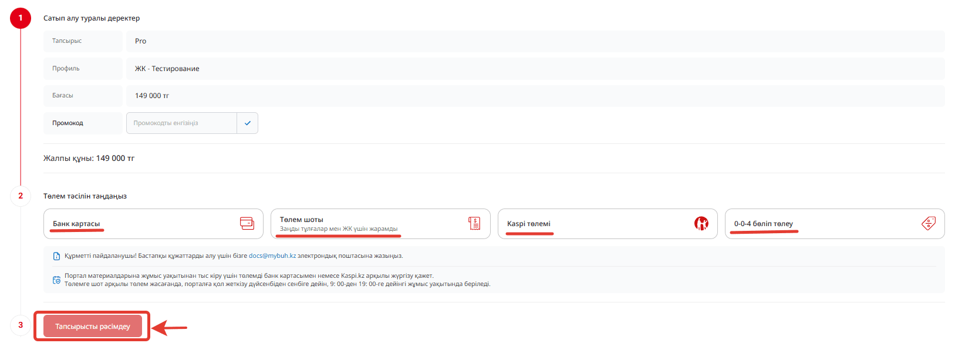Click the step 2 circle marker
This screenshot has width=955, height=343.
[x=21, y=196]
